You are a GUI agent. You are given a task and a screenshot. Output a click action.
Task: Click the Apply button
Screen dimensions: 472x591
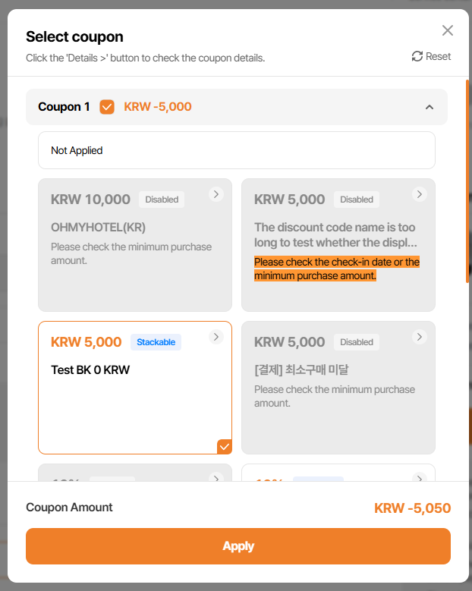click(x=238, y=546)
